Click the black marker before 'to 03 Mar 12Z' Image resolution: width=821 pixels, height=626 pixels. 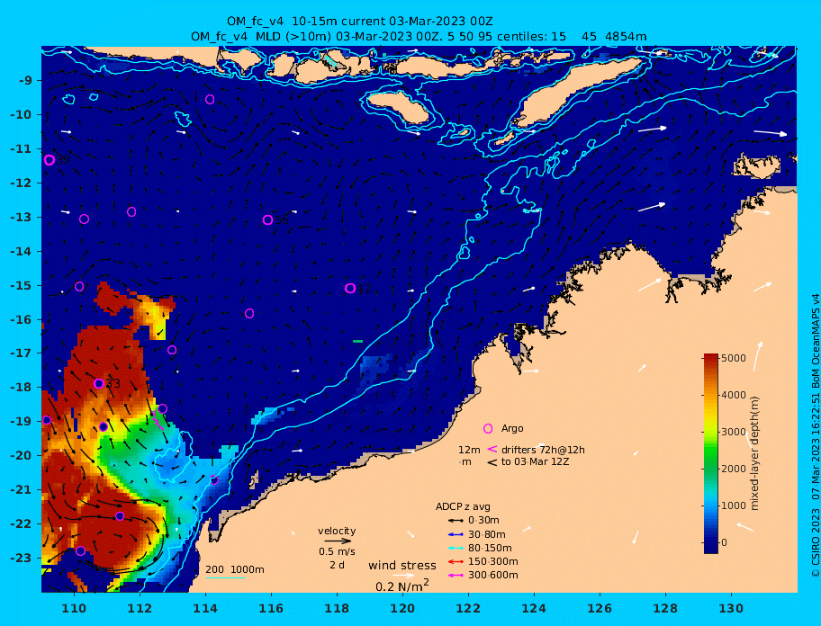[492, 462]
